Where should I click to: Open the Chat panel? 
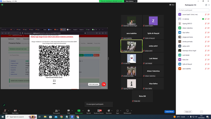point(69,111)
